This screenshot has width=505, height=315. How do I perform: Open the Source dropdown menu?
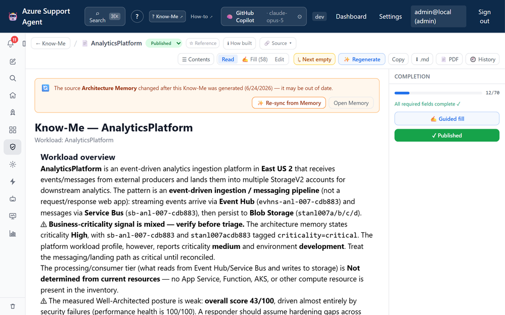(x=278, y=43)
